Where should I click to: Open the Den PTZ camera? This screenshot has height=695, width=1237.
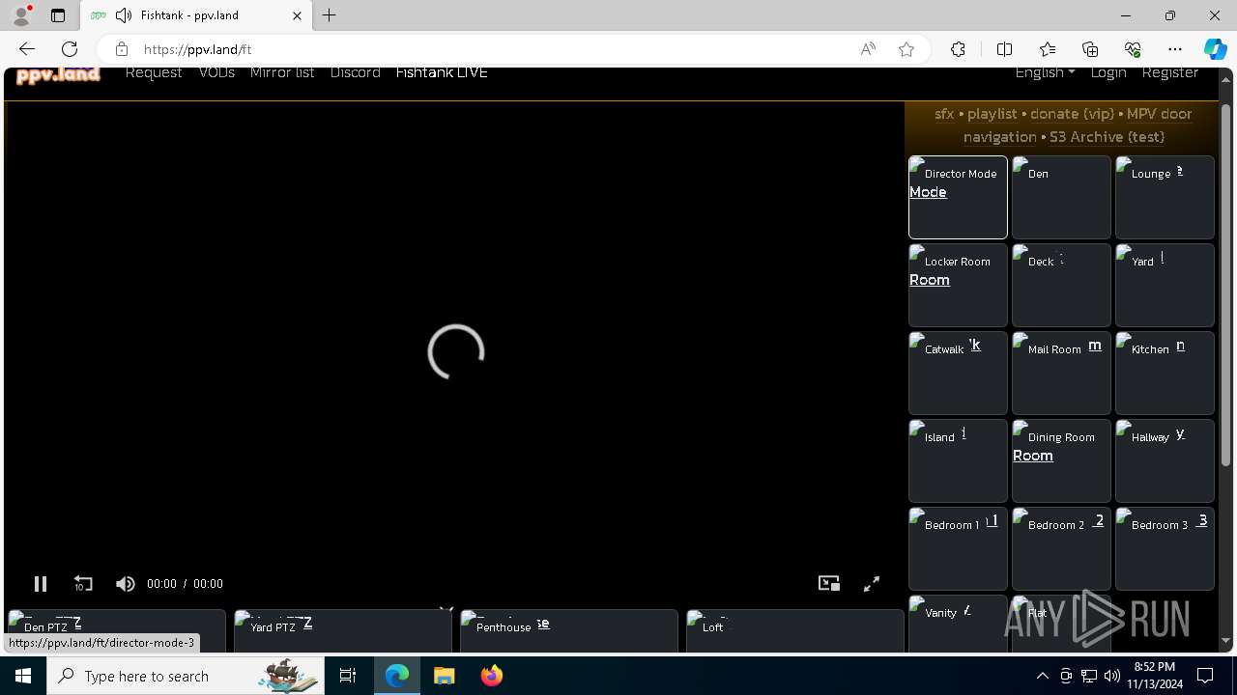pyautogui.click(x=116, y=630)
